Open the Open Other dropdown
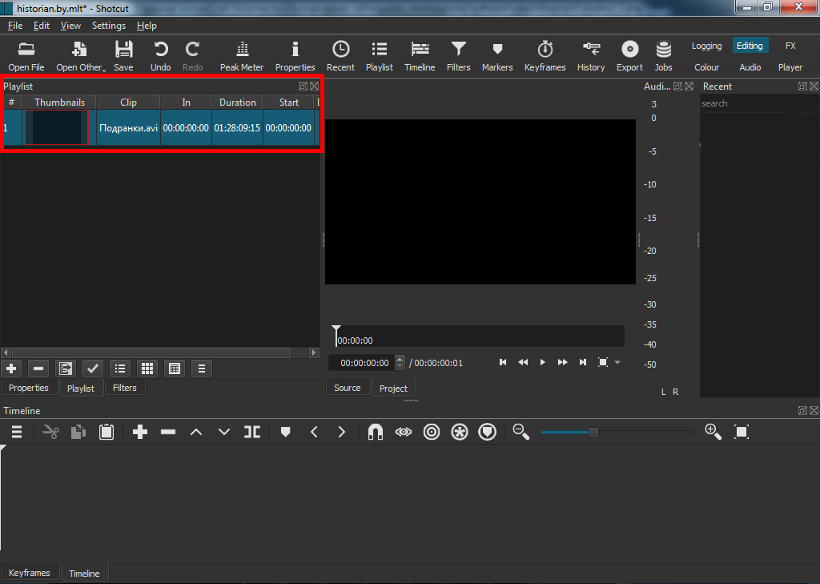Screen dimensions: 820x584 pos(80,56)
